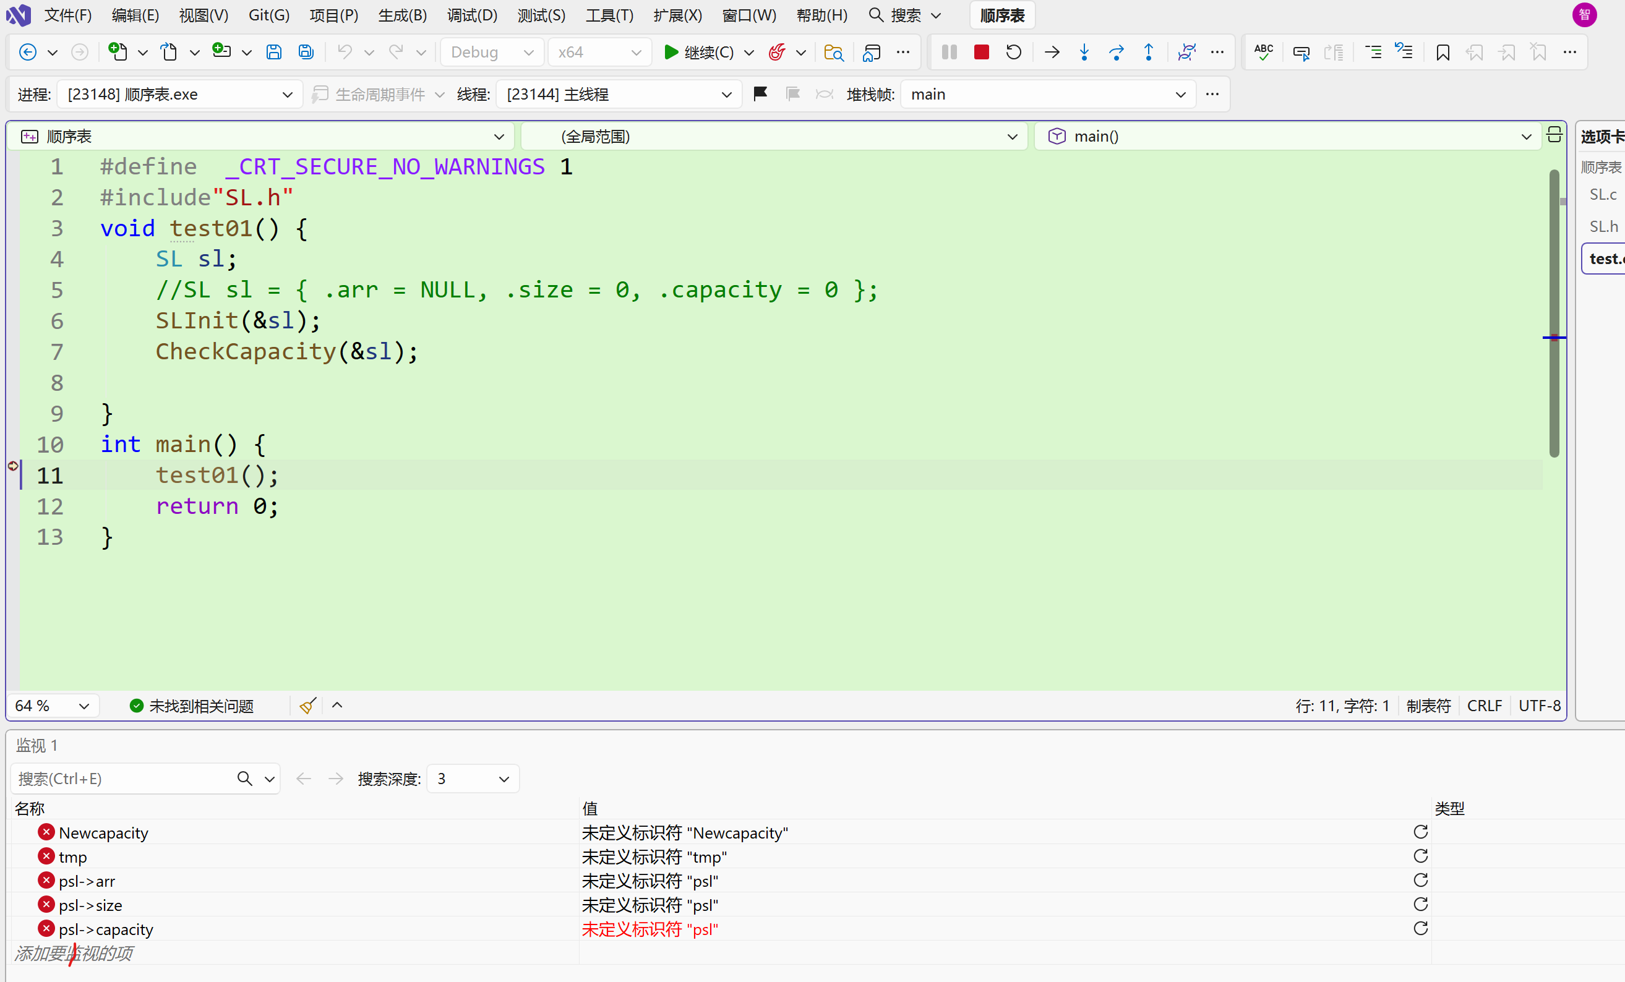Click the Step Into arrow icon

[1084, 52]
